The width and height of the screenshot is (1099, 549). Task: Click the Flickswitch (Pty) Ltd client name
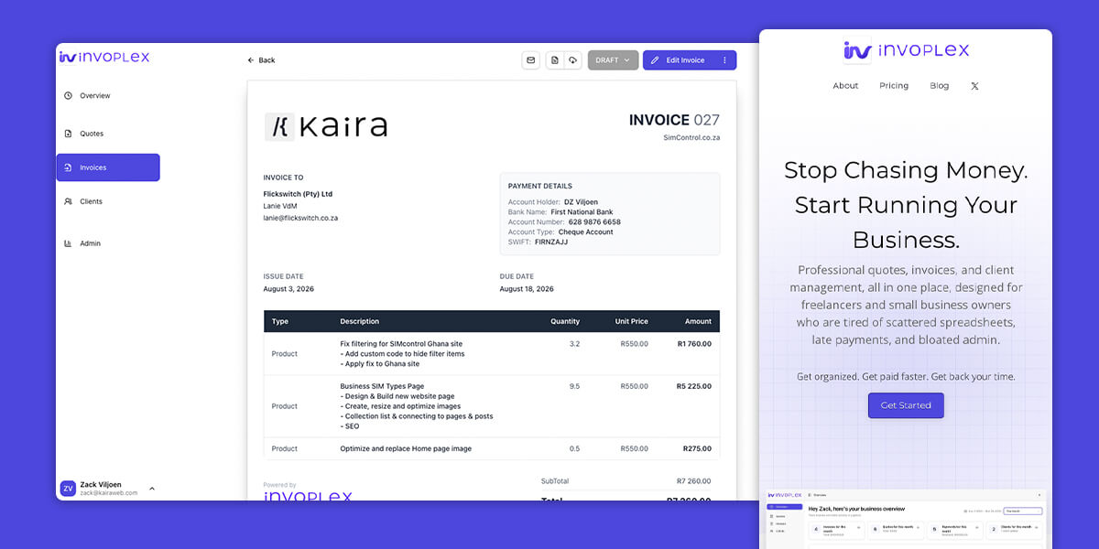pos(298,194)
